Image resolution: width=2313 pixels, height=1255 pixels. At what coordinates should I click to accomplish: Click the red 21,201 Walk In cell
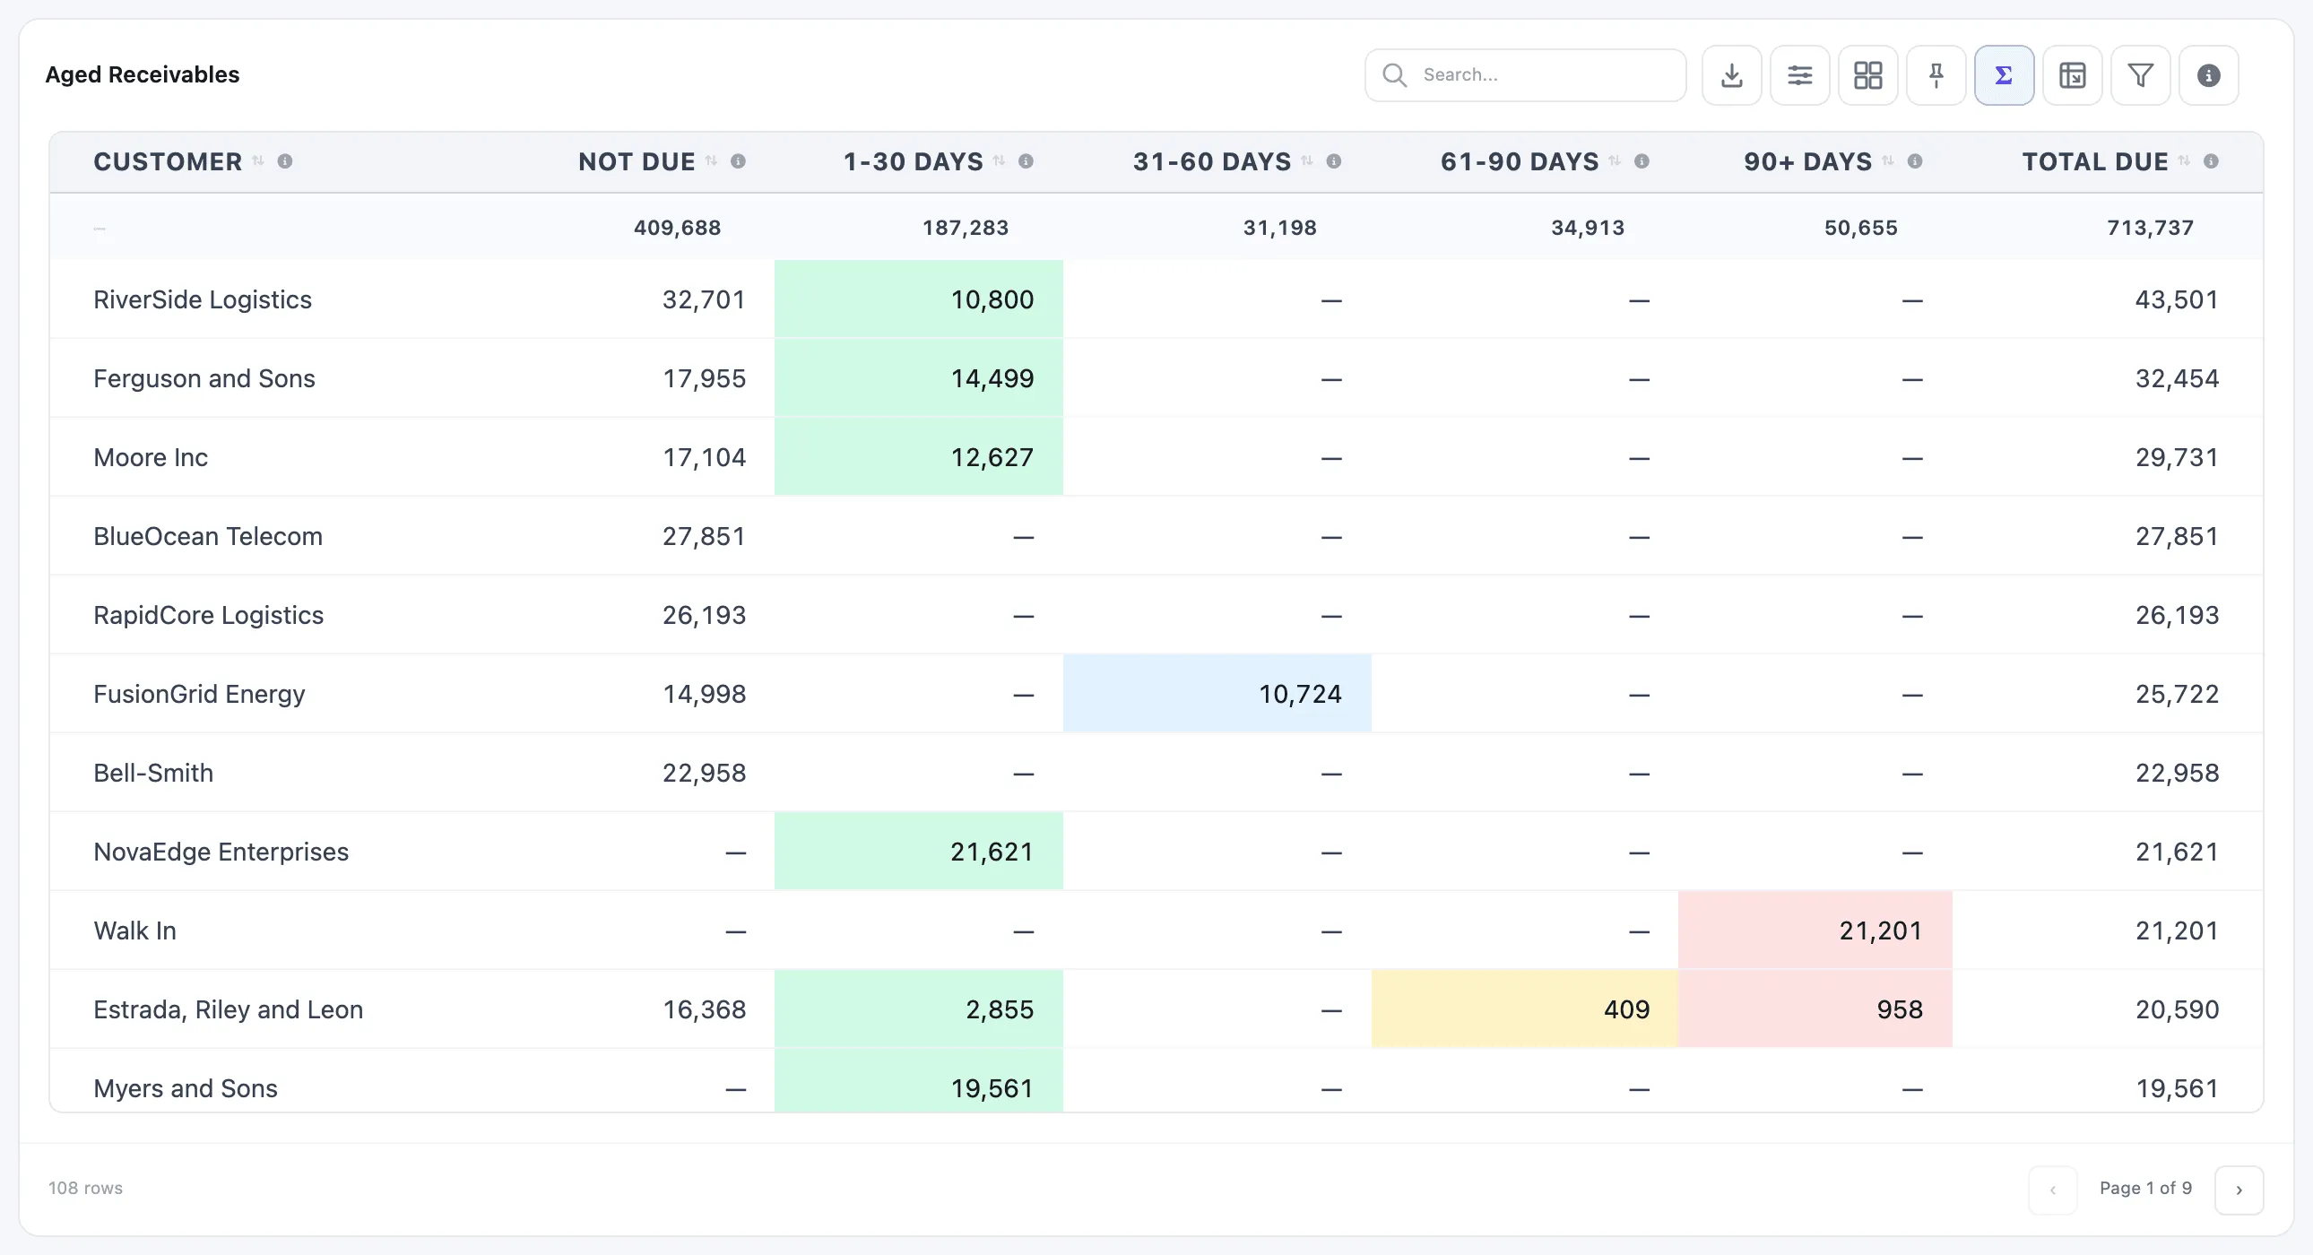[x=1815, y=930]
